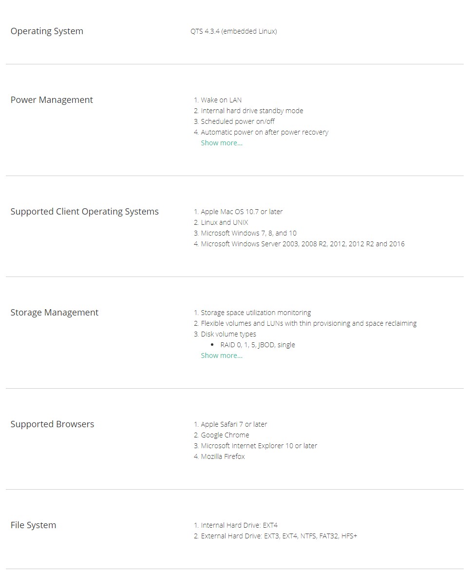Click Internal hard drive standby mode item
Image resolution: width=472 pixels, height=574 pixels.
click(x=252, y=111)
